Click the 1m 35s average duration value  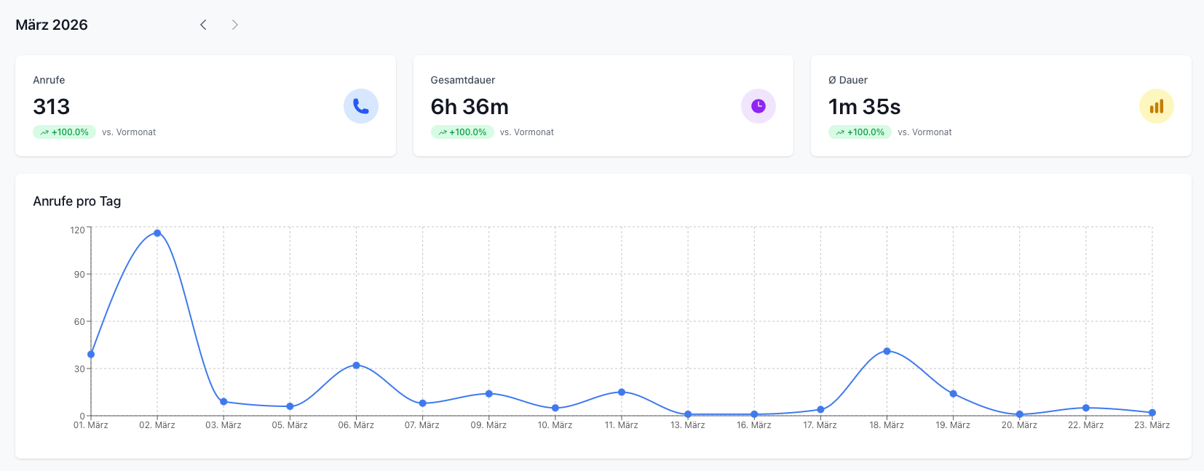864,107
